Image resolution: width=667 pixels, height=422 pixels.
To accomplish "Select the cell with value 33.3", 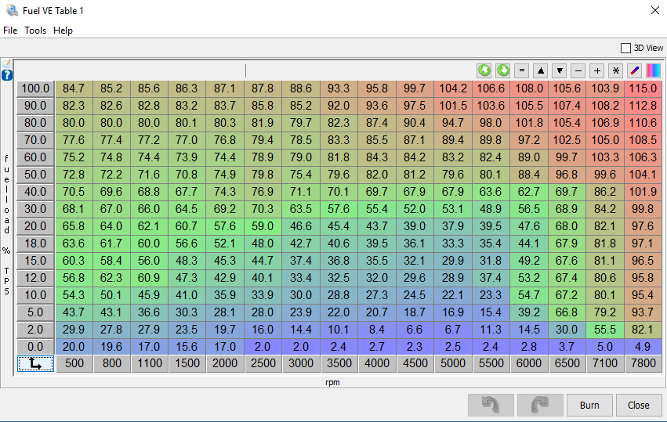I will click(x=452, y=243).
